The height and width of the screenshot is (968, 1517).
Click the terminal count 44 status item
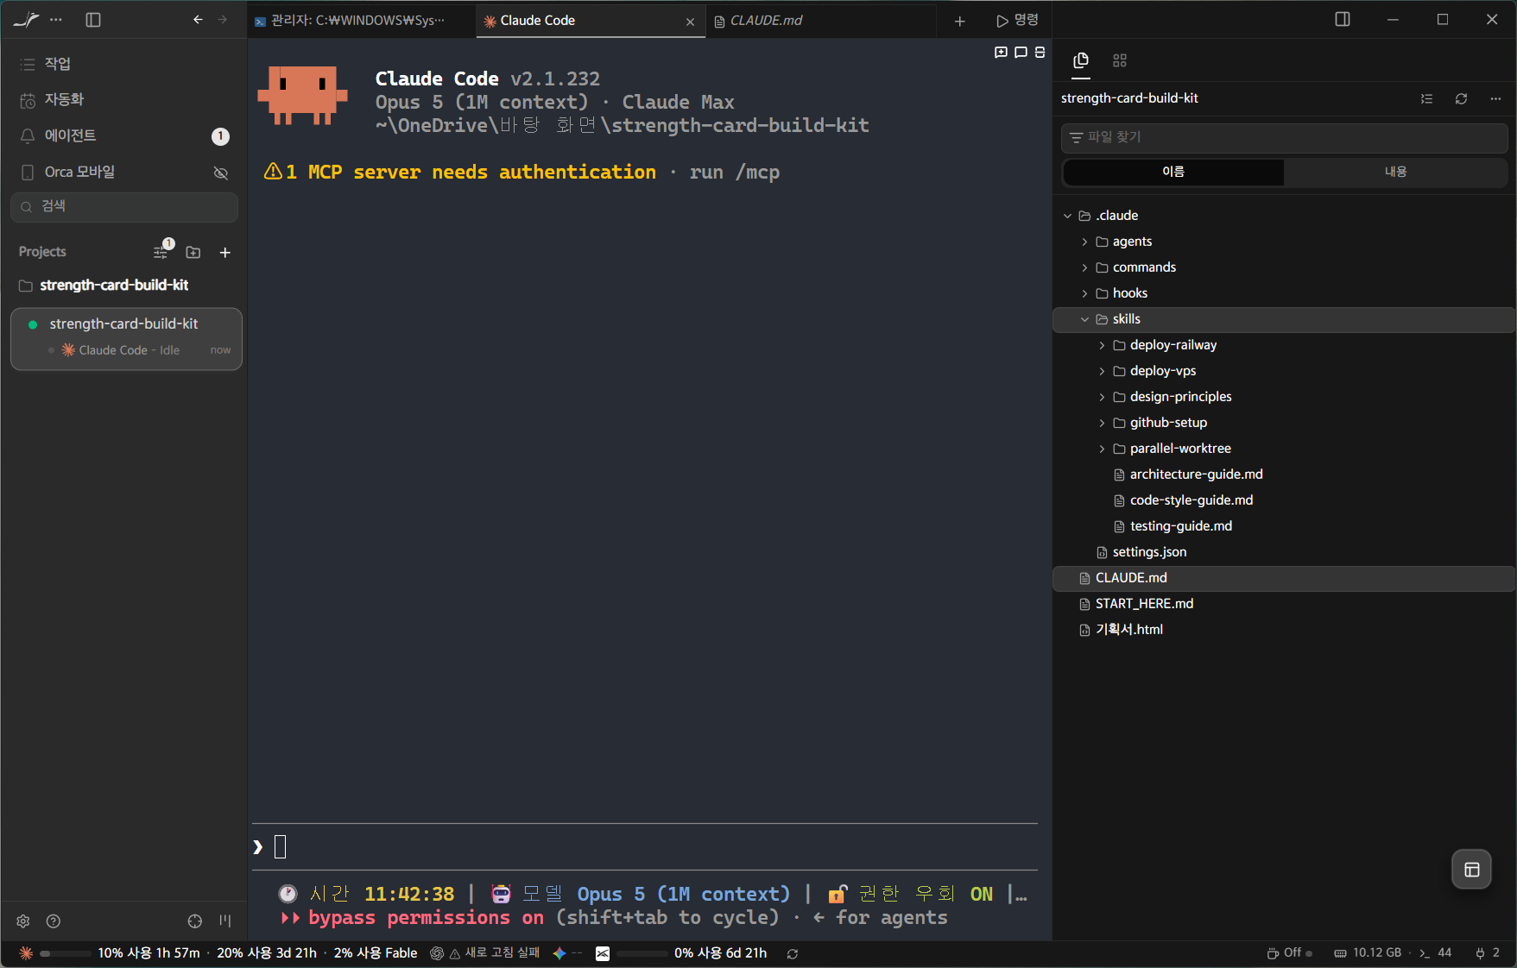coord(1435,953)
